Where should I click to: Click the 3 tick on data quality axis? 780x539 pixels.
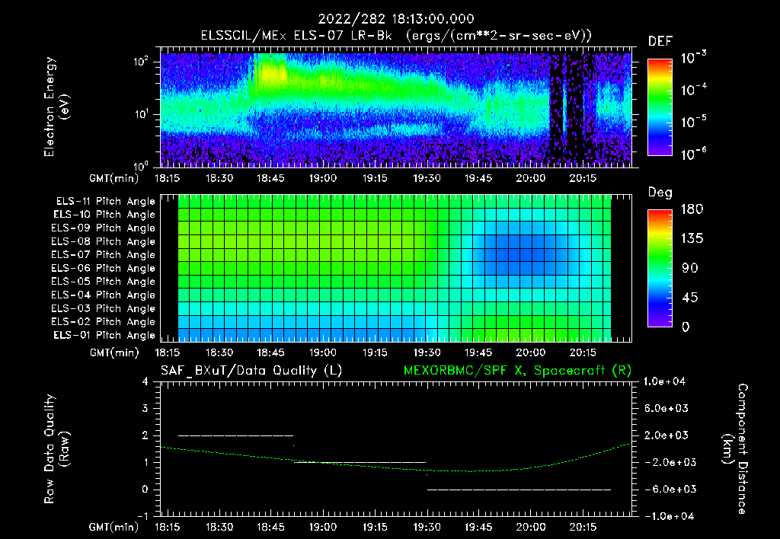[x=145, y=408]
